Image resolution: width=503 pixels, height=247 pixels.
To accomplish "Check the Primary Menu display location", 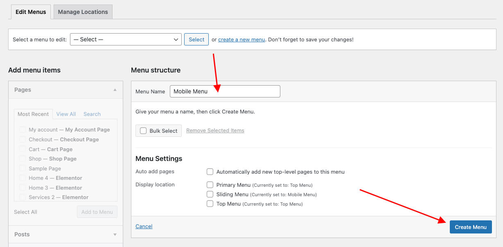I will [x=210, y=185].
